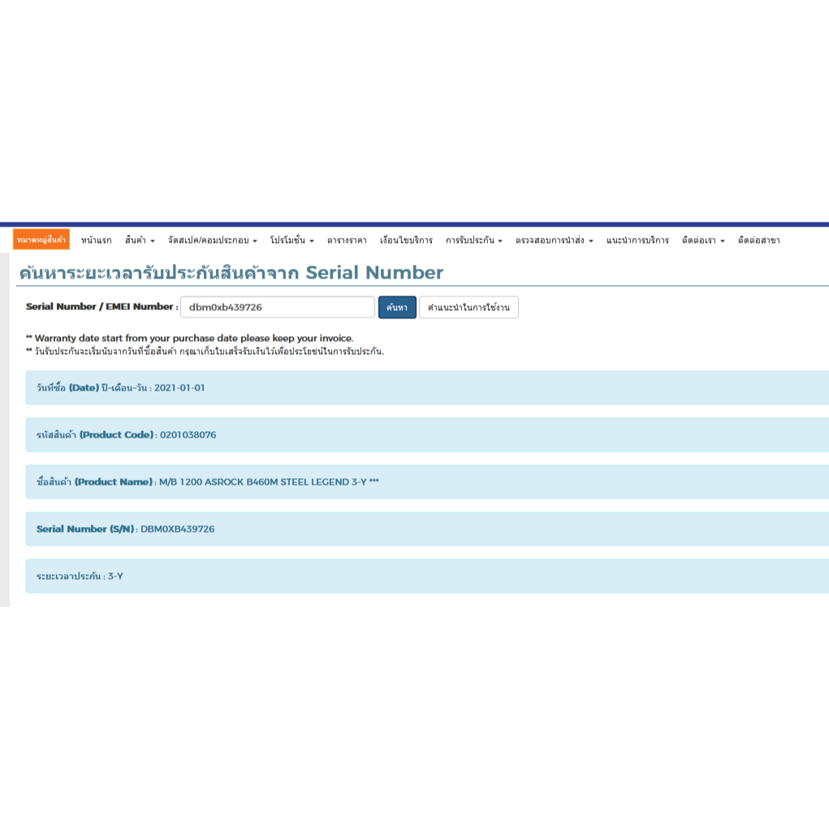
Task: Select the Product Name ASROCK B460M row
Action: pos(427,482)
